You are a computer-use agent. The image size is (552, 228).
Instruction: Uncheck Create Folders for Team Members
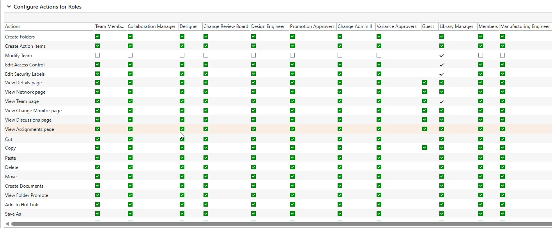[x=97, y=37]
